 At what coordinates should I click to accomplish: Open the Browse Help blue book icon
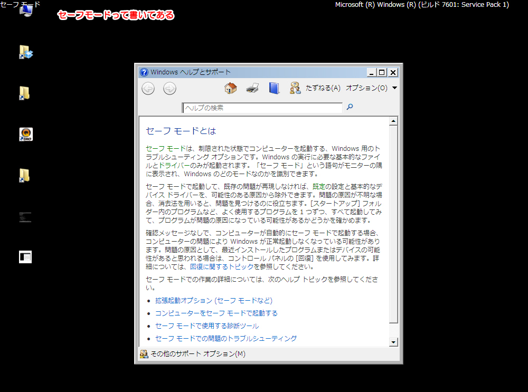[274, 88]
